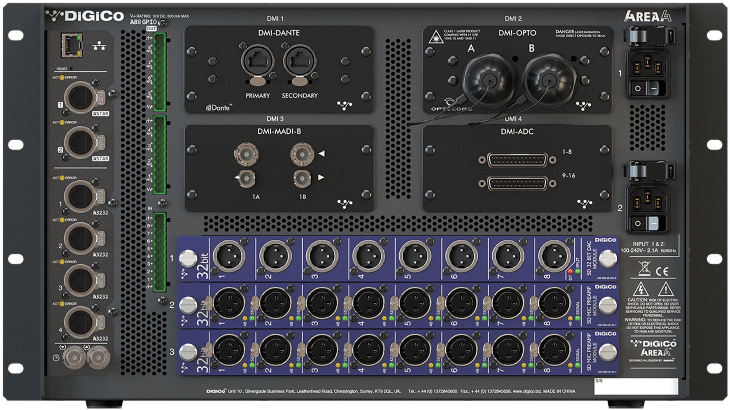Image resolution: width=730 pixels, height=410 pixels.
Task: Click the CE mark on the right panel
Action: 662,271
